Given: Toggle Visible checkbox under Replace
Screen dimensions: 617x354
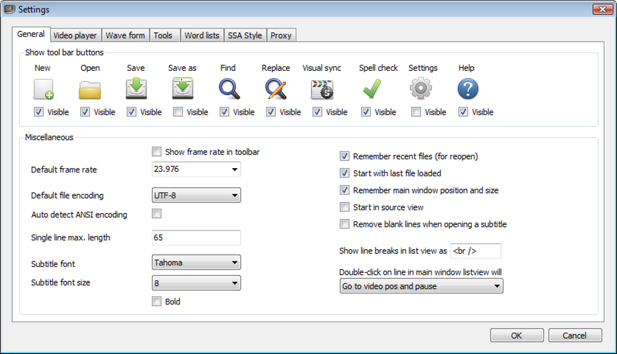Looking at the screenshot, I should pos(270,112).
